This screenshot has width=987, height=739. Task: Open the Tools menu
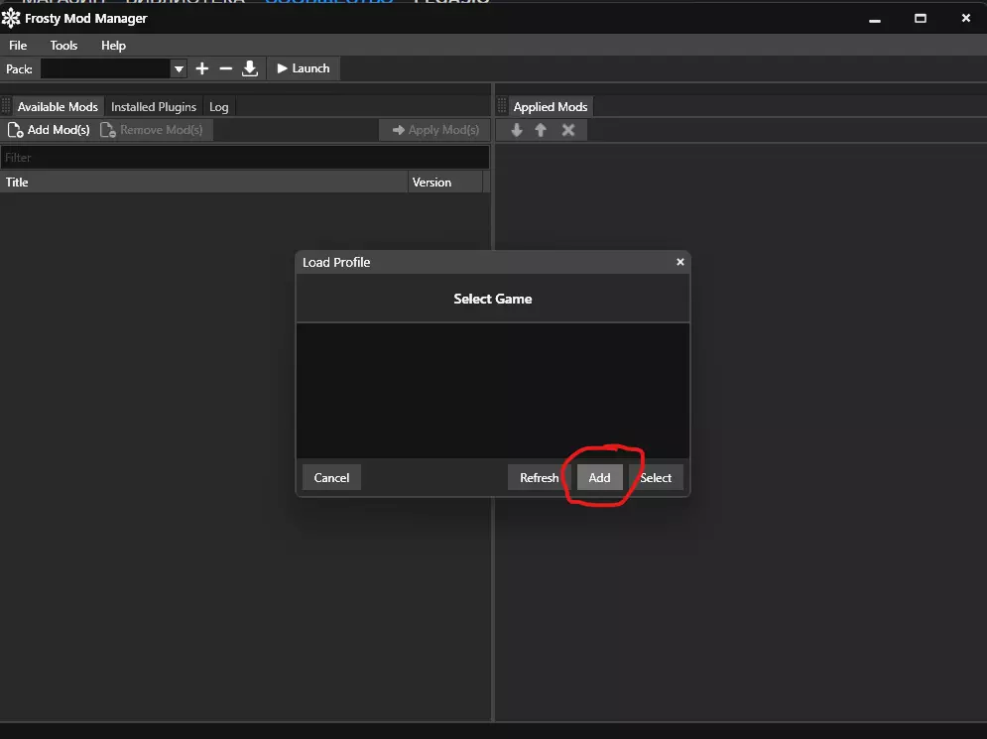pyautogui.click(x=63, y=46)
